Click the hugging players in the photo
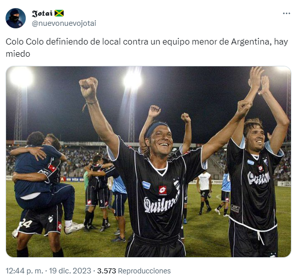The image size is (296, 280). tap(42, 182)
